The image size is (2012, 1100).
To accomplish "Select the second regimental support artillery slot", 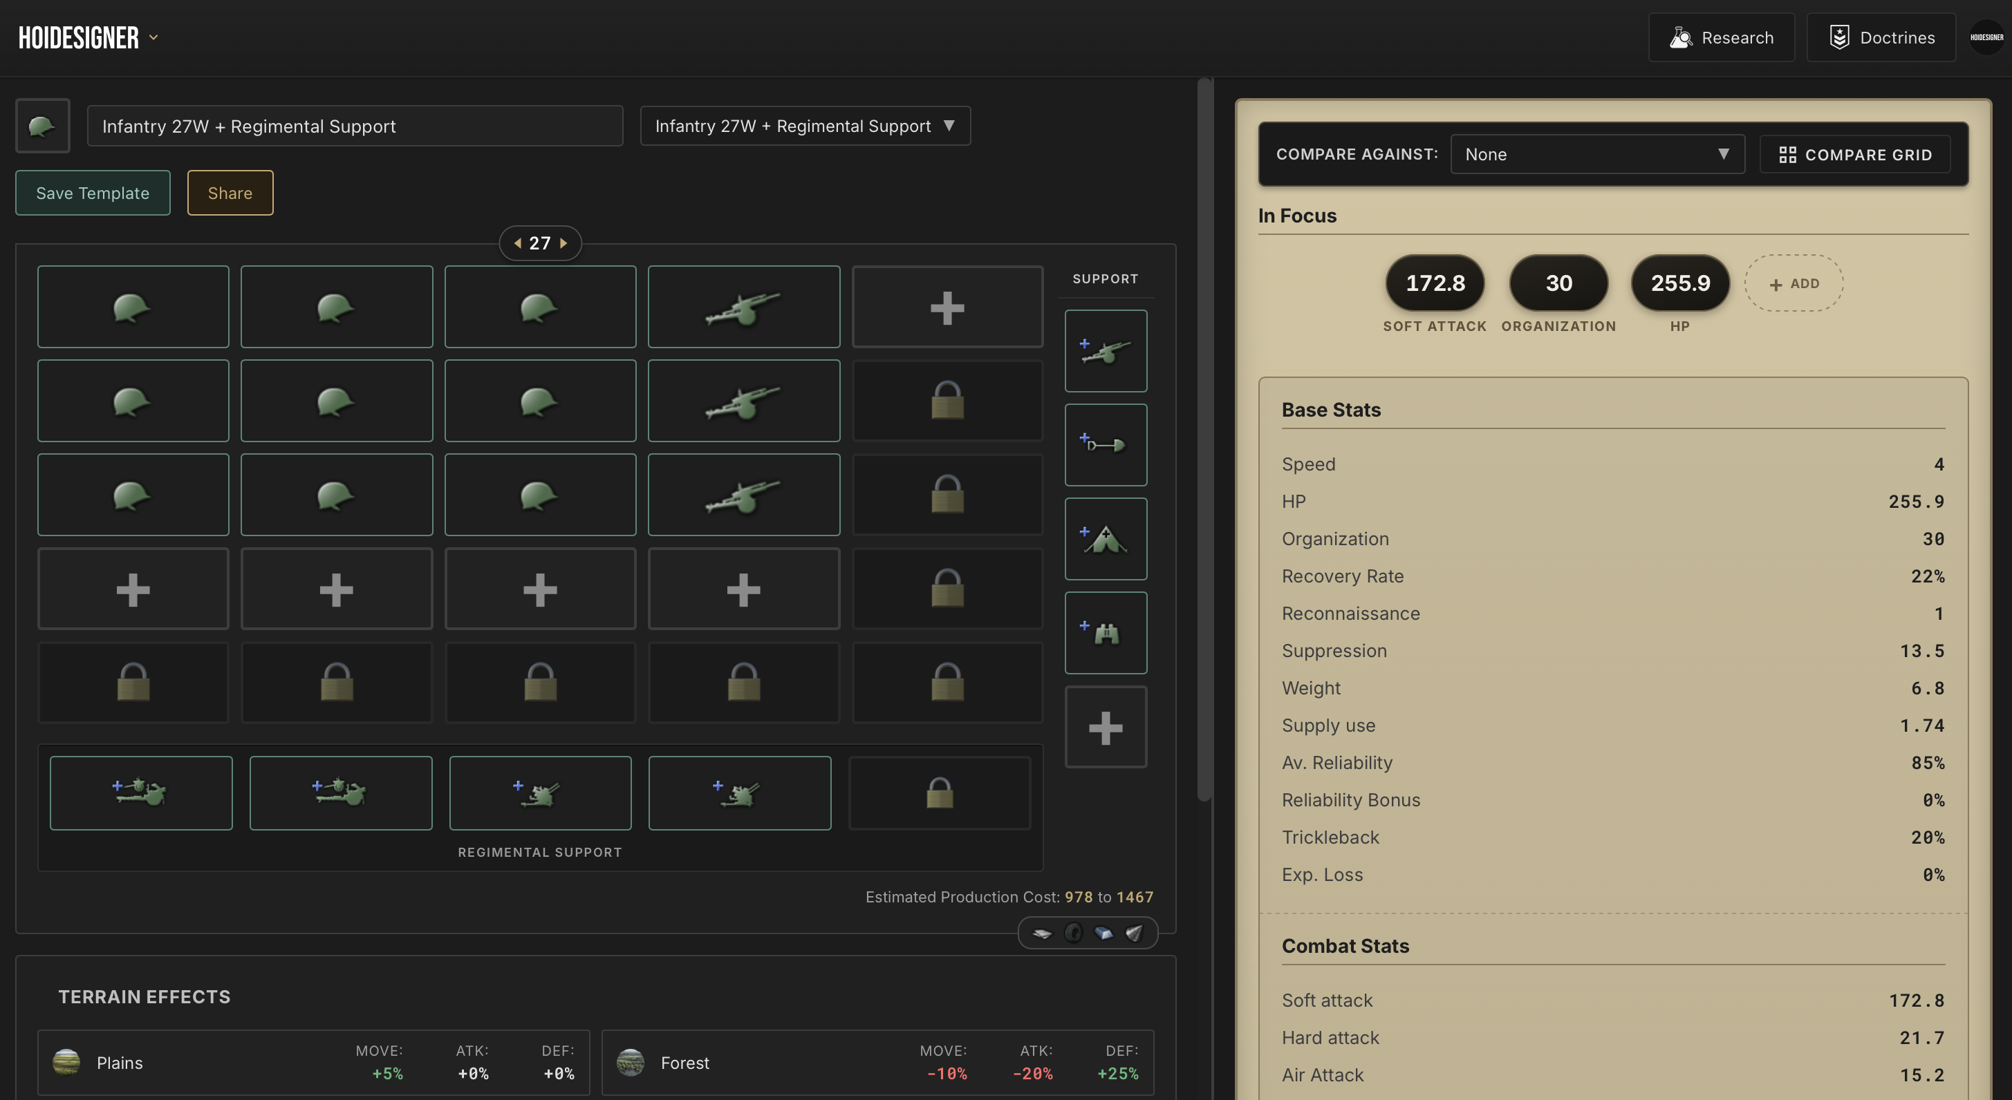I will point(341,793).
